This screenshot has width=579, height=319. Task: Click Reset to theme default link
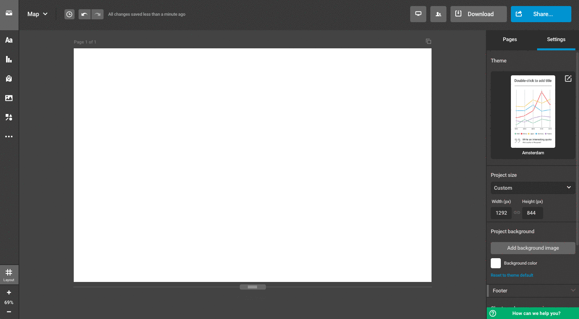click(x=512, y=275)
